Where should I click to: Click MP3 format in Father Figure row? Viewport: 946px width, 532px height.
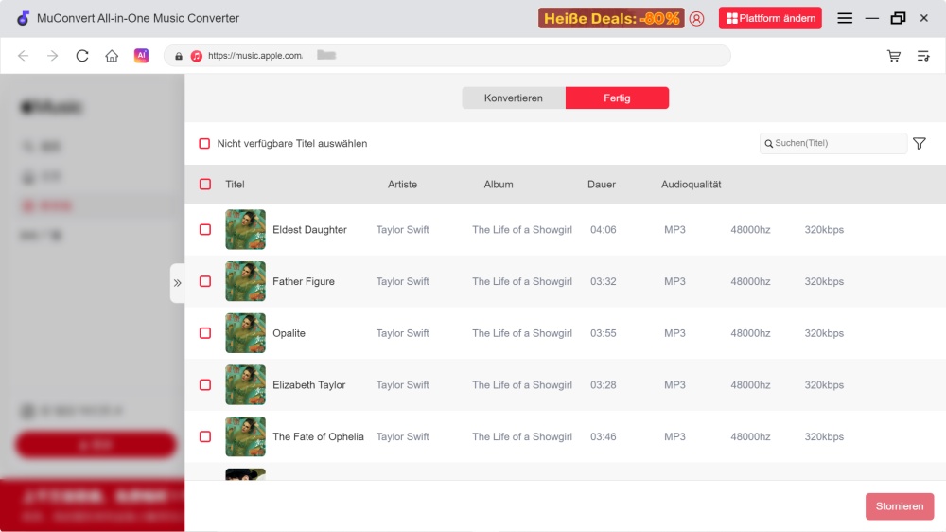click(x=674, y=281)
